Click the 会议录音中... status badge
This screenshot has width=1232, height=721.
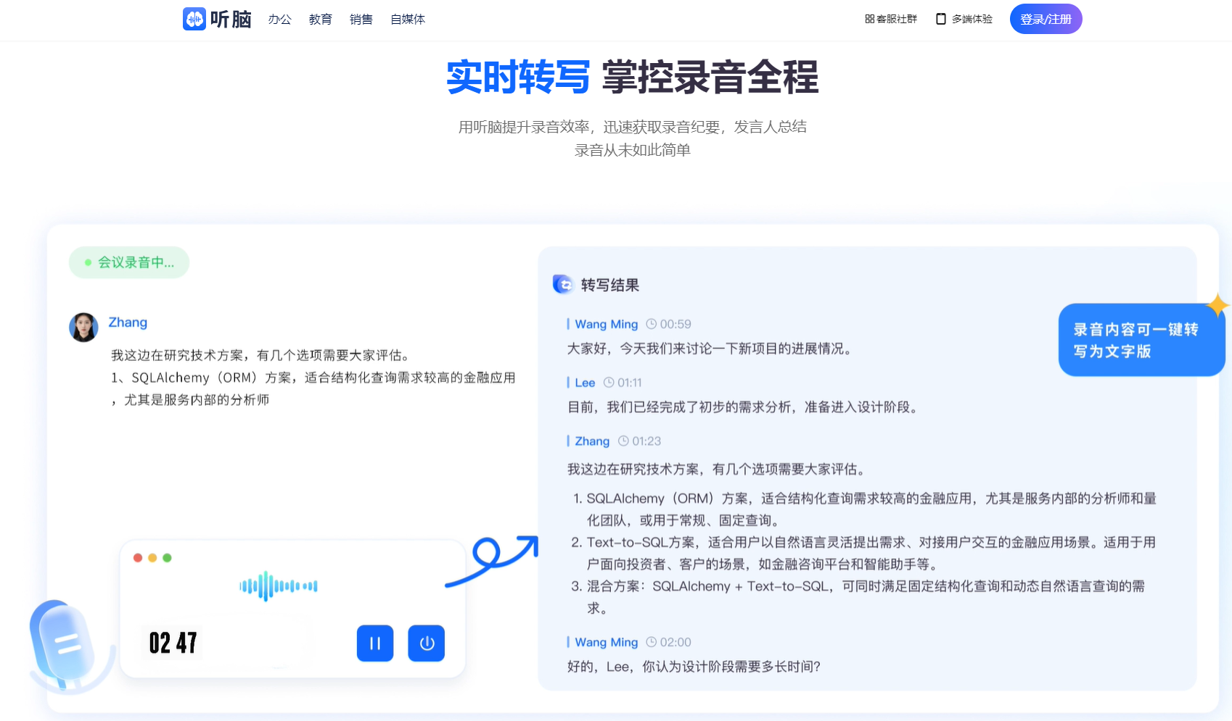pos(129,262)
